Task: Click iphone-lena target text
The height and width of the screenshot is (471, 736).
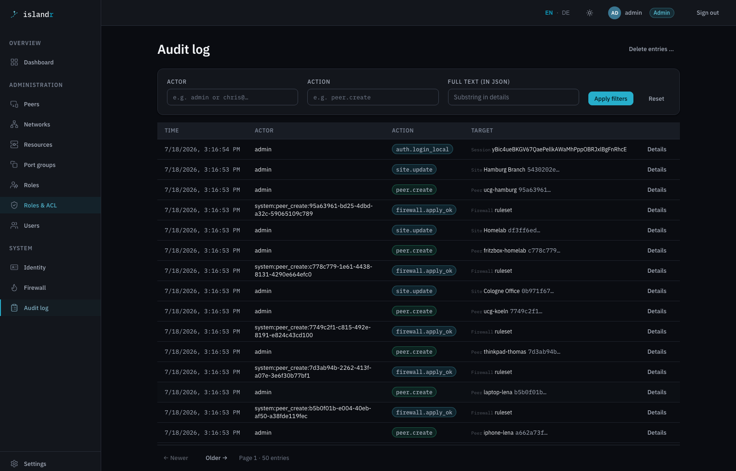Action: click(498, 433)
